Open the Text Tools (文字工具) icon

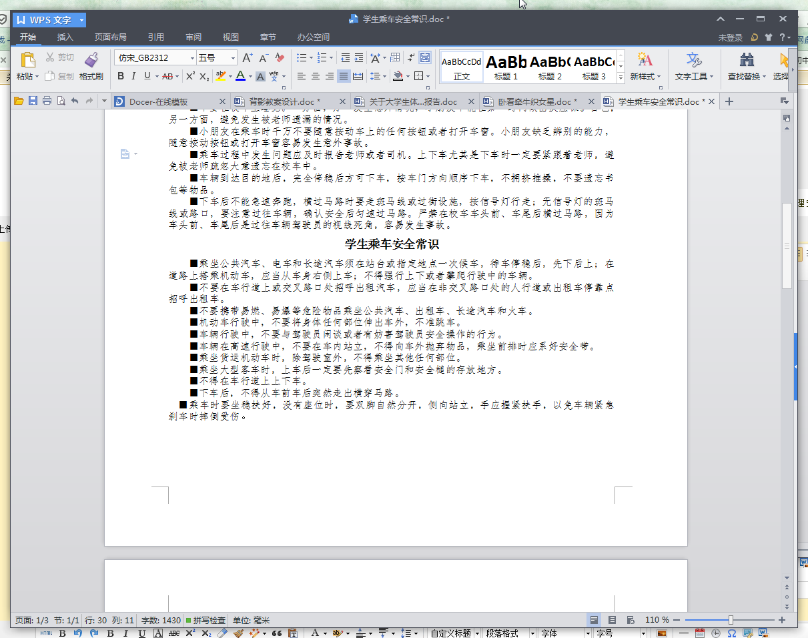(x=694, y=59)
